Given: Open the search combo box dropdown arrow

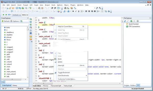Looking at the screenshot, I should tap(95, 8).
